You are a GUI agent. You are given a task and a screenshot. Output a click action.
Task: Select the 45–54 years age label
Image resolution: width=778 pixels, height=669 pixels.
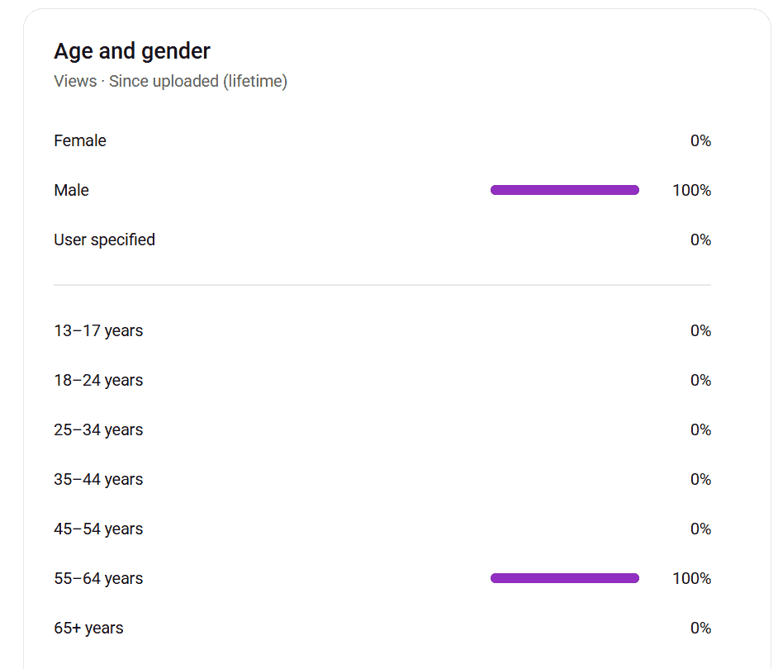tap(98, 529)
